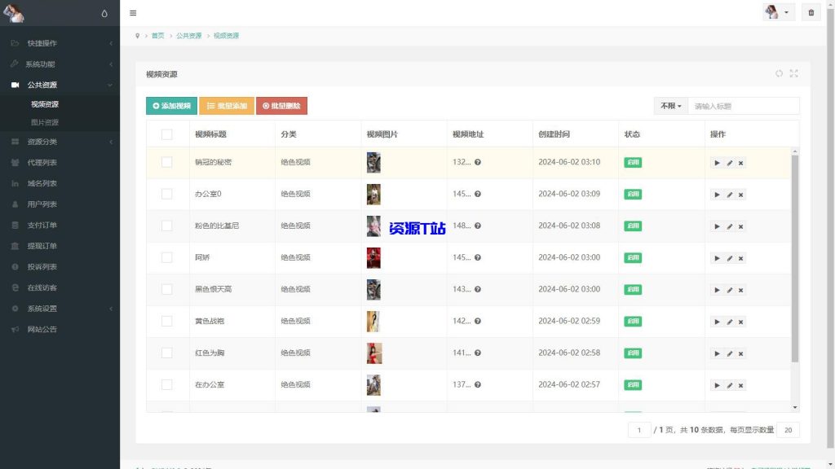Click the refresh icon in 视频资源 panel header

tap(779, 73)
